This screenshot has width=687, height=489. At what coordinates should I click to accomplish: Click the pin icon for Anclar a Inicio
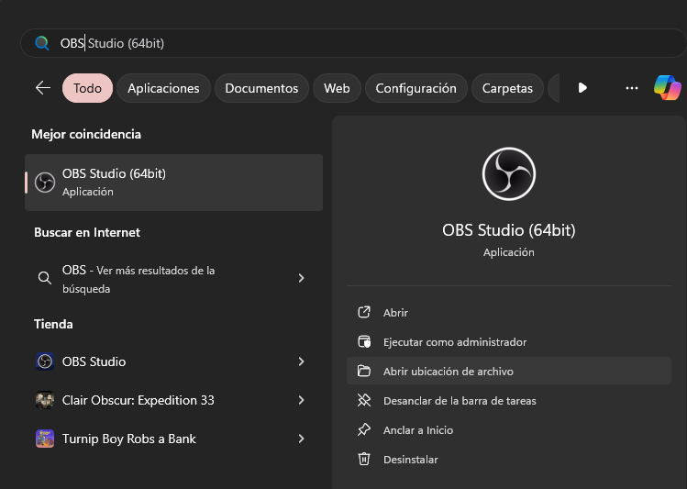click(x=364, y=430)
